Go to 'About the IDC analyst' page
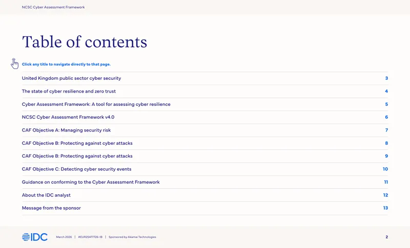 click(46, 195)
